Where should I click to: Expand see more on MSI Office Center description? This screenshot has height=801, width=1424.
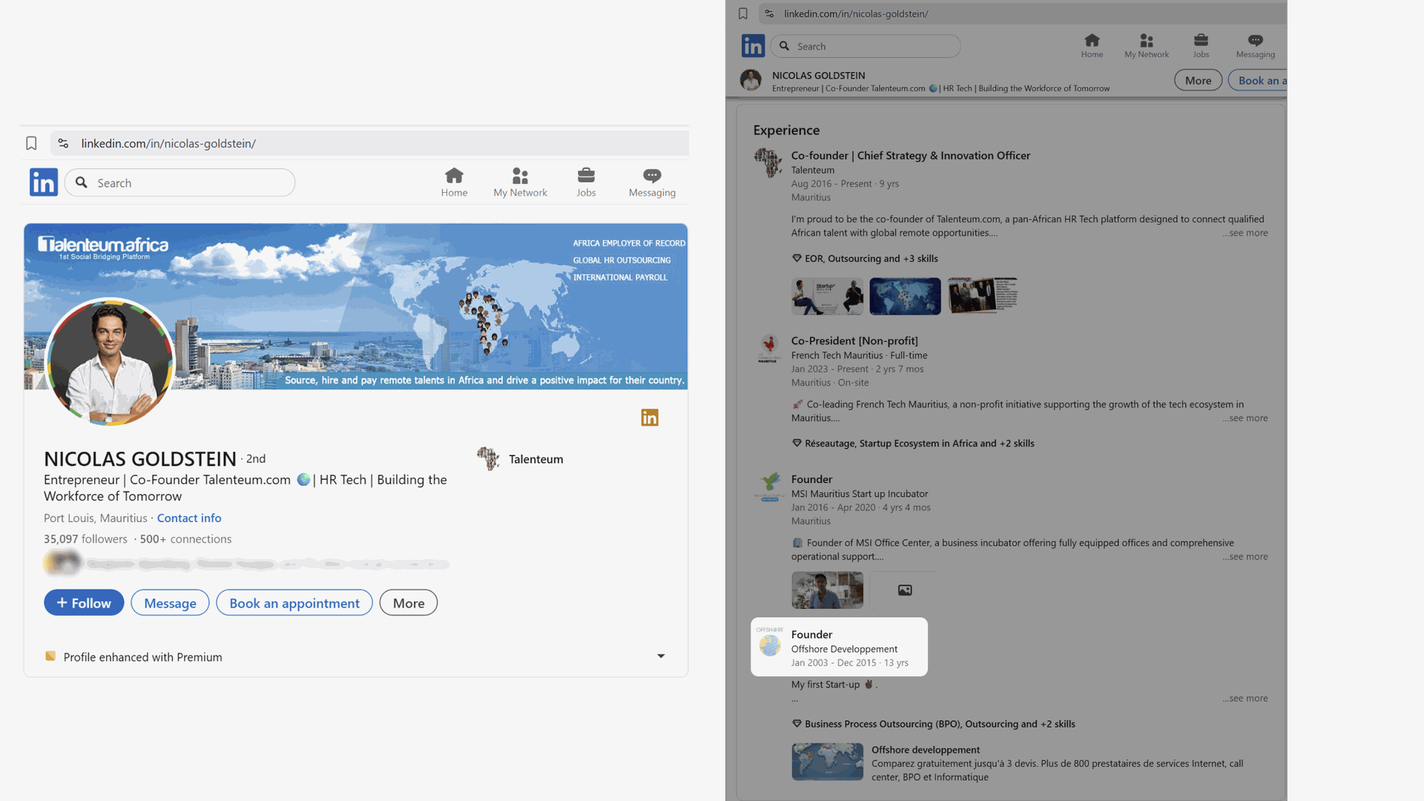click(x=1245, y=557)
